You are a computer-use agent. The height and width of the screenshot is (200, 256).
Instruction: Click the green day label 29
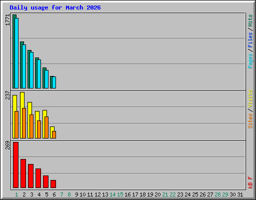[x=225, y=194]
